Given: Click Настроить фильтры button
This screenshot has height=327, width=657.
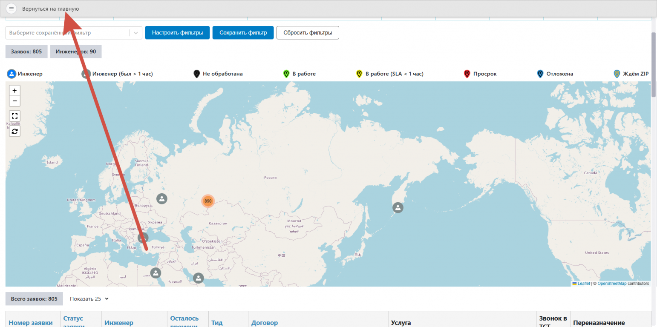Looking at the screenshot, I should click(177, 33).
